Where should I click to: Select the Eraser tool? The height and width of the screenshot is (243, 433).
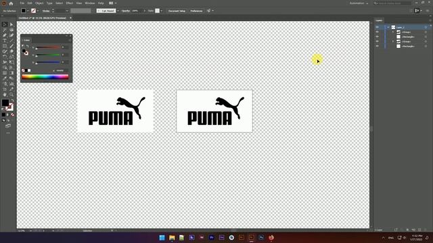pyautogui.click(x=12, y=51)
